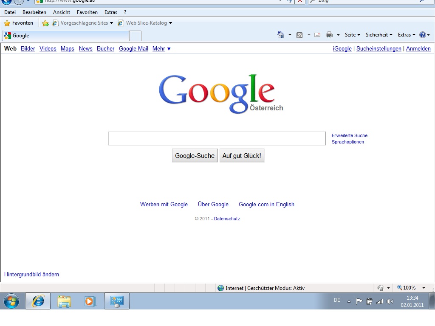Click the network signal tray icon

tap(379, 301)
